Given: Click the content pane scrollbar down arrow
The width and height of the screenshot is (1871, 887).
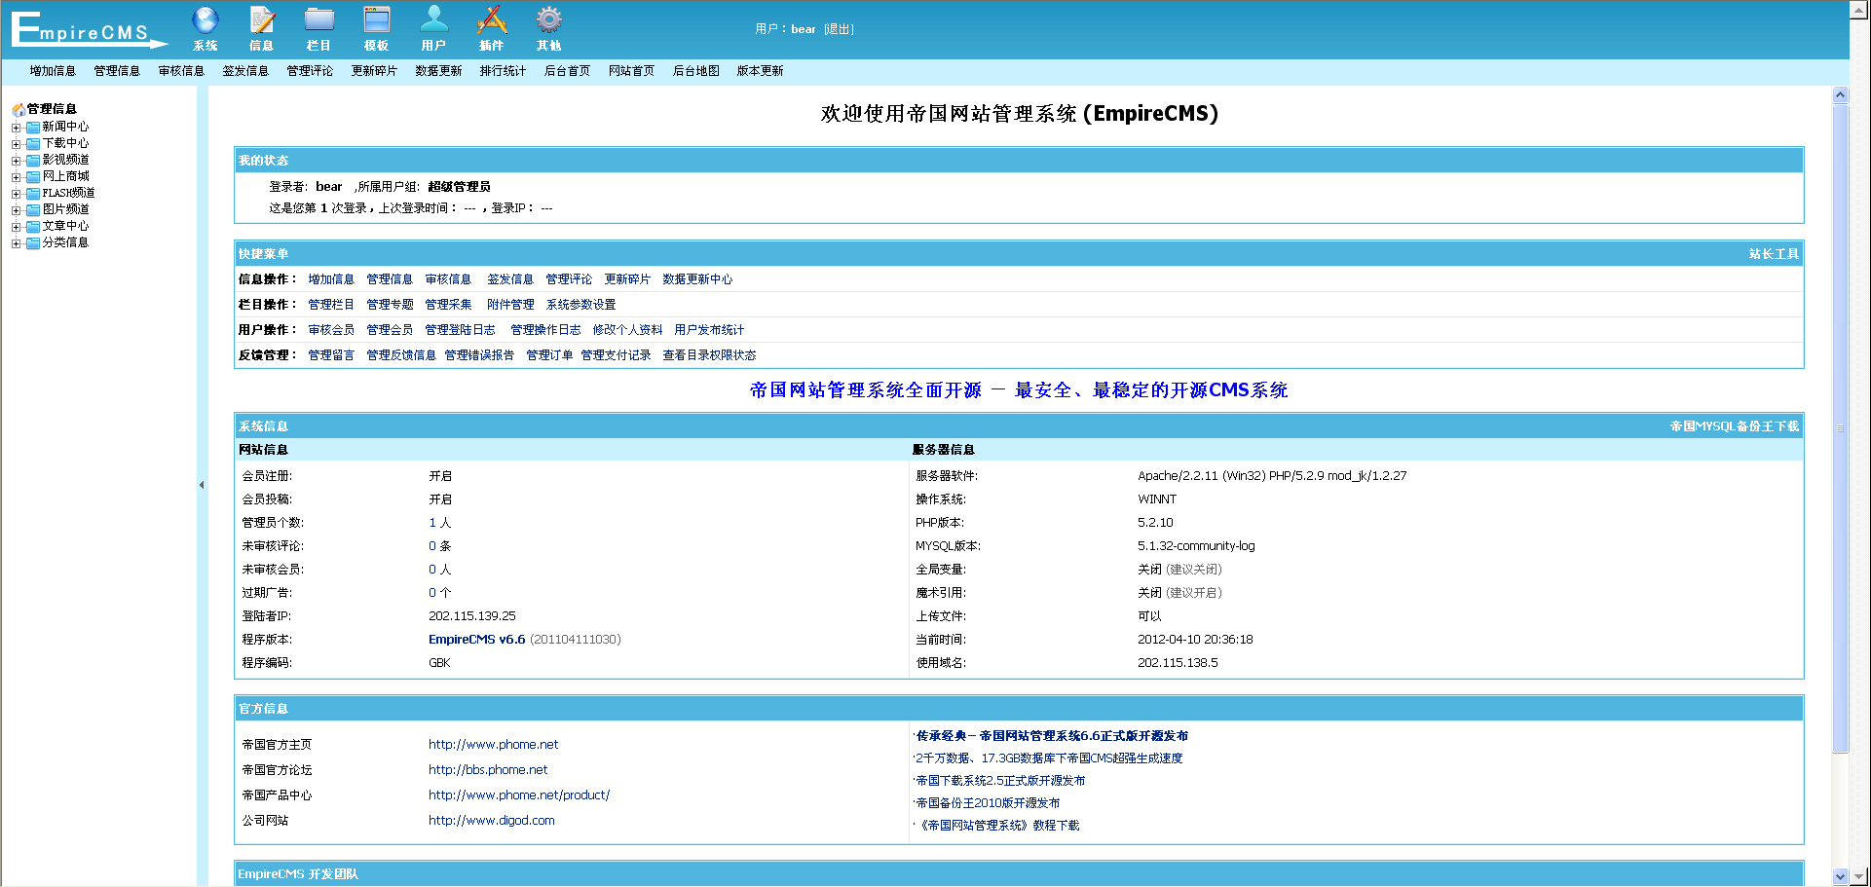Looking at the screenshot, I should coord(1840,876).
